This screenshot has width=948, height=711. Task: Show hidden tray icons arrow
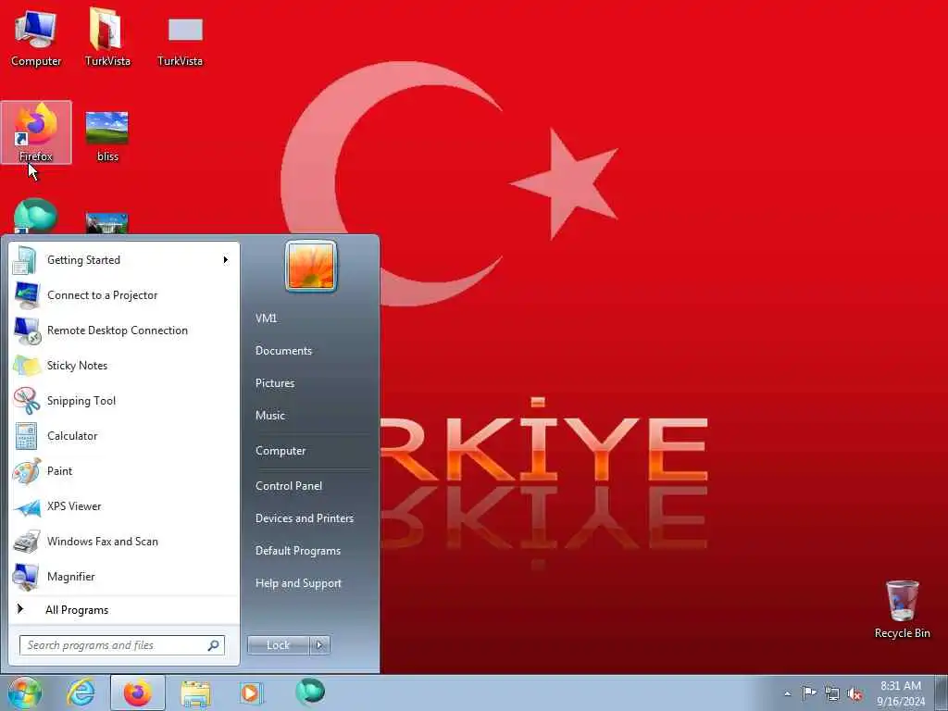click(787, 693)
